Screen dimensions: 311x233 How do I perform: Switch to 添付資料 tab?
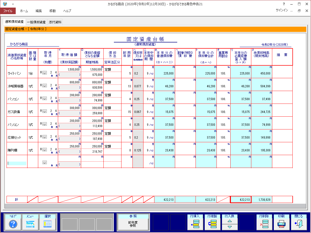tap(55, 22)
